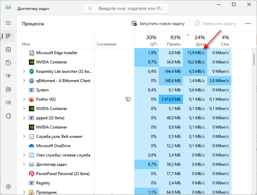This screenshot has width=257, height=195.
Task: Open the three-dot more options menu
Action: coord(240,24)
